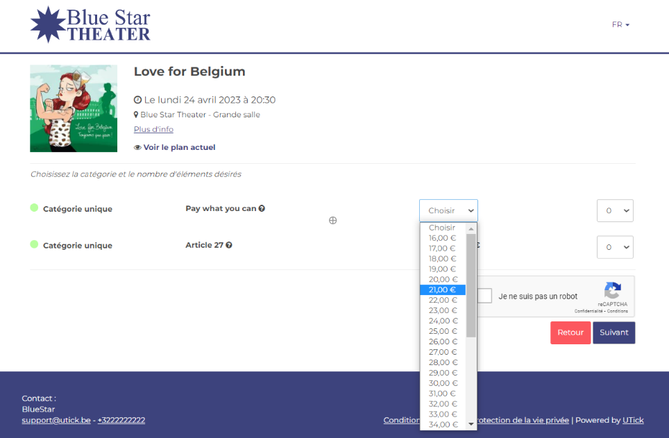This screenshot has width=669, height=438.
Task: Click the price list scrollbar down arrow
Action: pos(471,424)
